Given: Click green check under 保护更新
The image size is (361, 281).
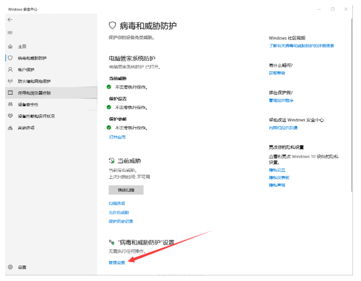Looking at the screenshot, I should tap(109, 127).
